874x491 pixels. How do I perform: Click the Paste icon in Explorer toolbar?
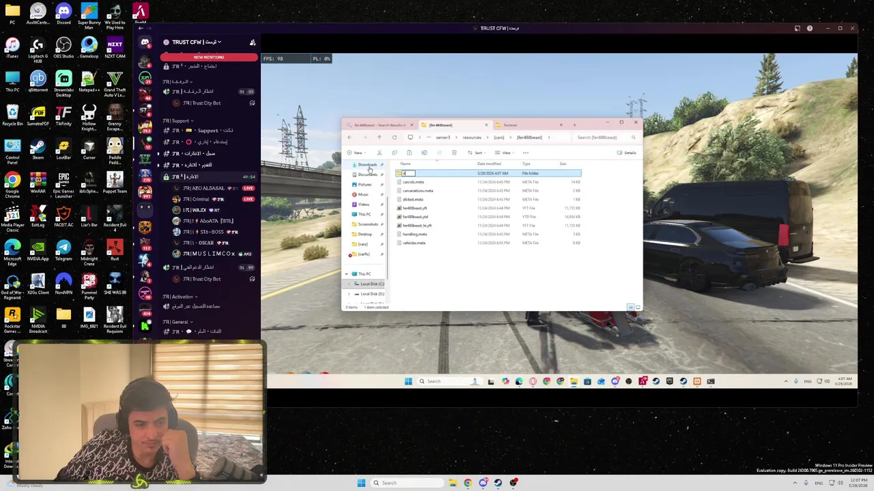point(409,153)
